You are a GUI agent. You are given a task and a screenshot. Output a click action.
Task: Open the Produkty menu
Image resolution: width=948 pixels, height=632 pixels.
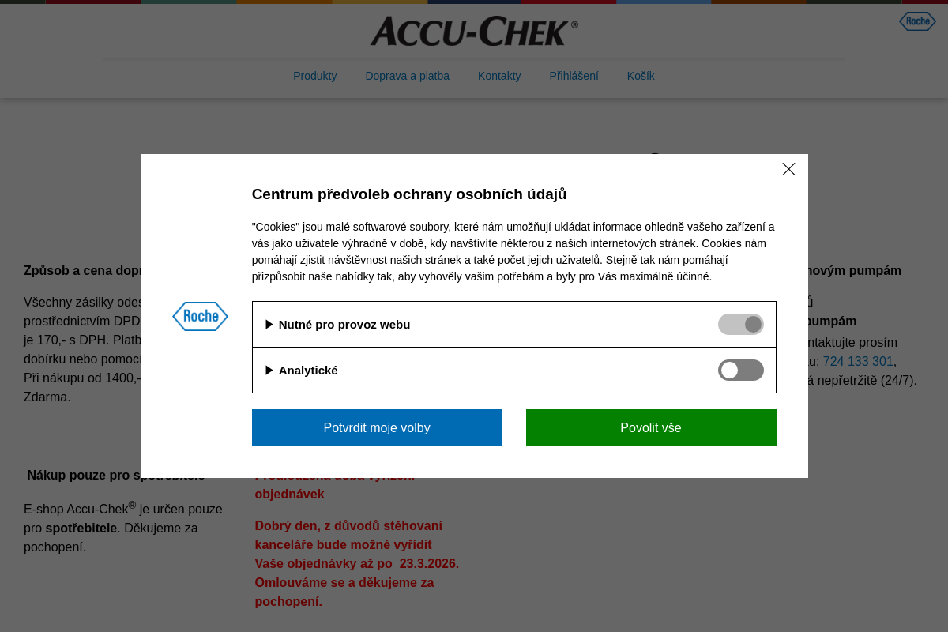(x=314, y=76)
